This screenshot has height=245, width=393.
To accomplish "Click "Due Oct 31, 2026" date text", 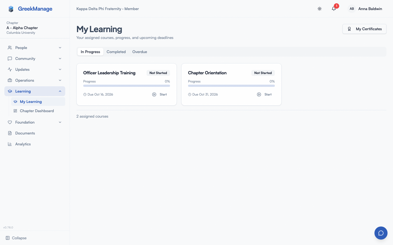I will (x=205, y=94).
